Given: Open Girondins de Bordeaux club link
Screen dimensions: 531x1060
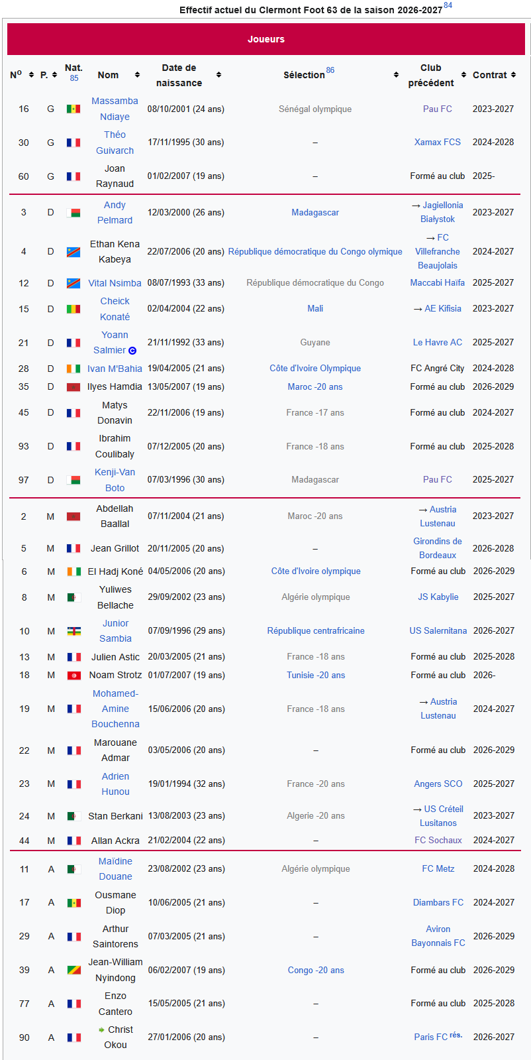Looking at the screenshot, I should point(438,549).
